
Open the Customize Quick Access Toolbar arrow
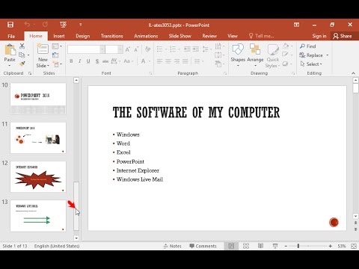tap(81, 25)
